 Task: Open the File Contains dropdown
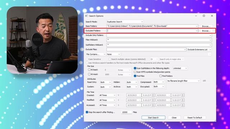96,54
